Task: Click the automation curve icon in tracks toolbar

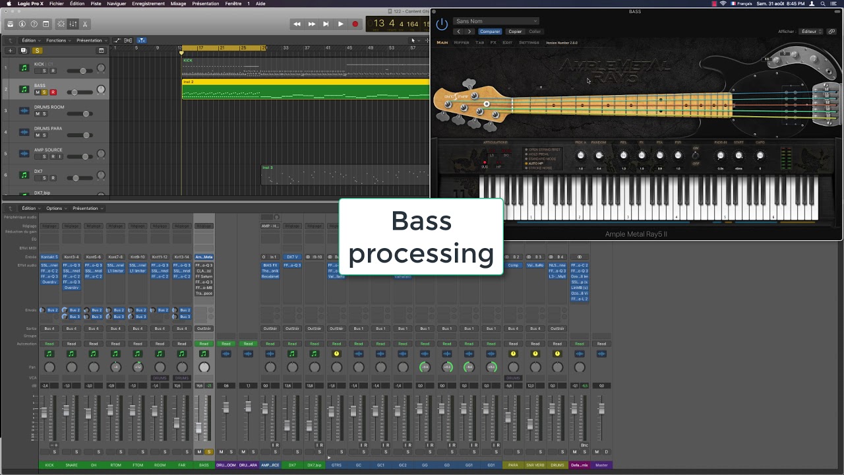Action: [117, 40]
